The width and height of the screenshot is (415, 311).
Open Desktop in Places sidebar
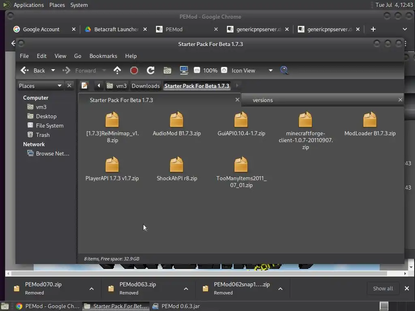pyautogui.click(x=46, y=116)
